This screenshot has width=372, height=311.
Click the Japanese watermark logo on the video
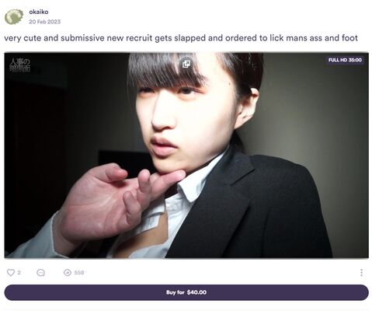pos(20,65)
